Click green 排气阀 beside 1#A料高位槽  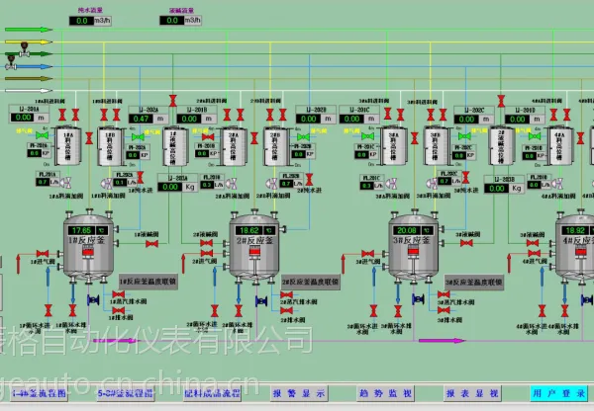point(42,135)
